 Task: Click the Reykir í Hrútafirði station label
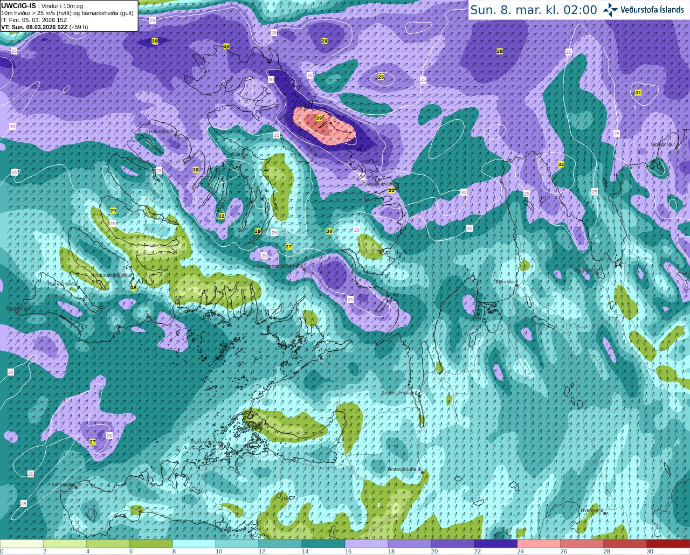point(399,393)
